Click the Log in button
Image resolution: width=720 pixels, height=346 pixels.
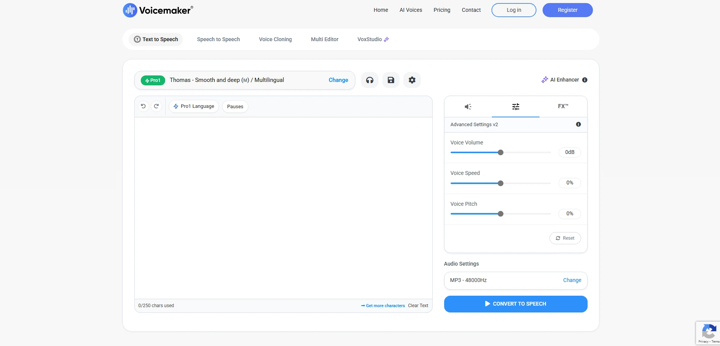click(x=514, y=10)
